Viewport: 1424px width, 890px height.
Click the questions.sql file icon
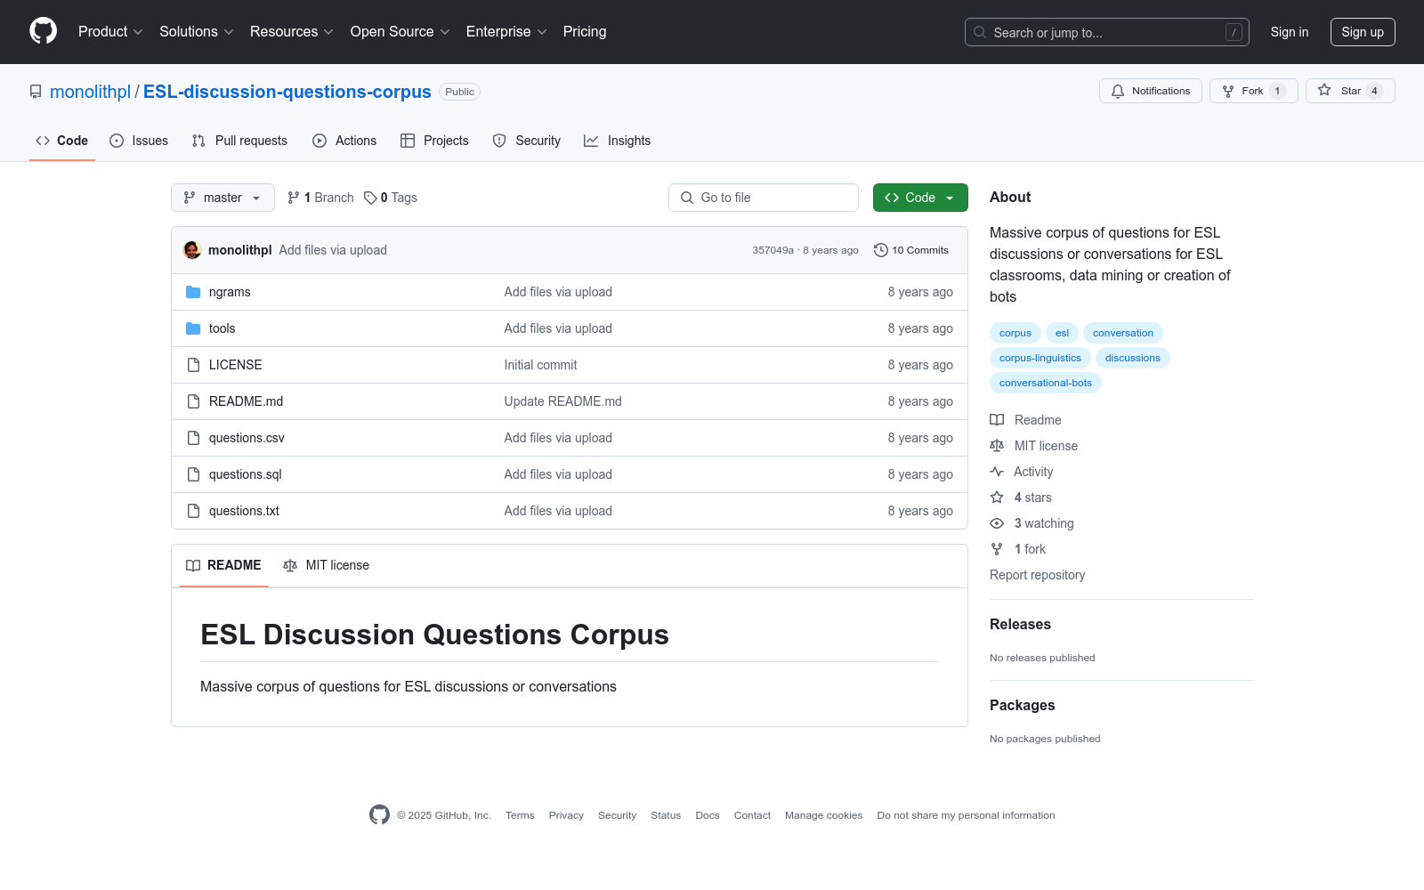point(193,474)
